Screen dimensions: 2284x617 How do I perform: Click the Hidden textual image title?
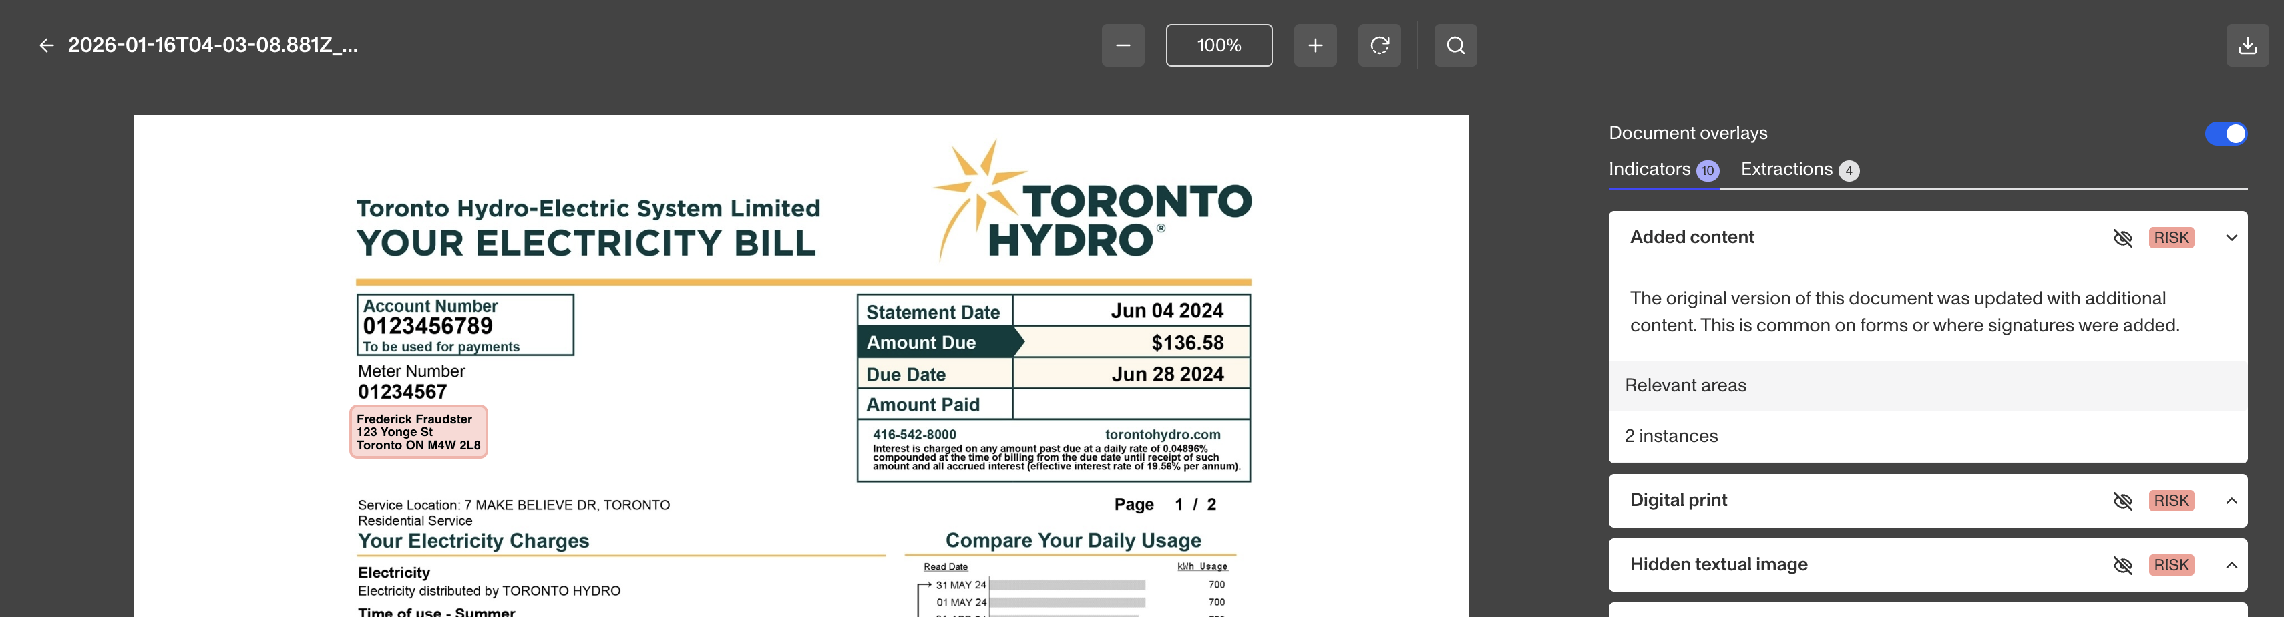1718,565
